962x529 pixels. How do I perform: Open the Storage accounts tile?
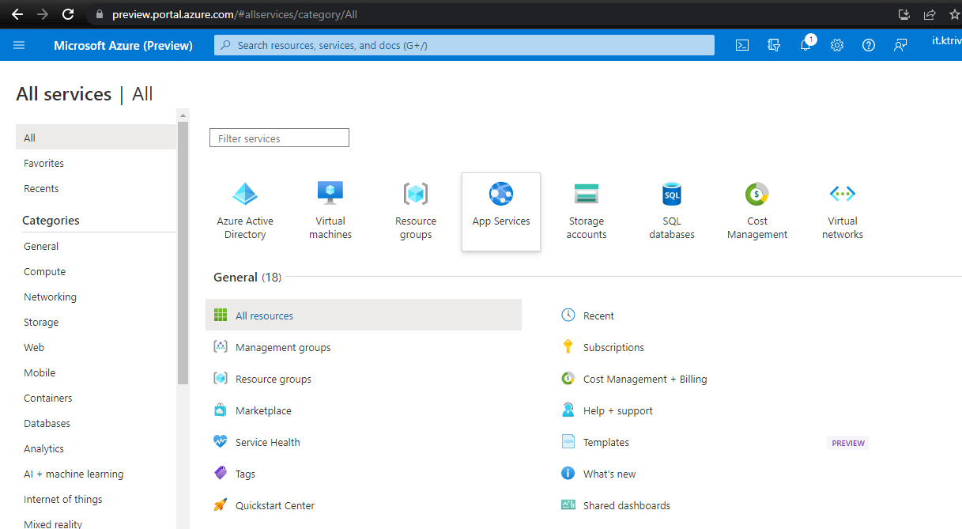click(587, 211)
